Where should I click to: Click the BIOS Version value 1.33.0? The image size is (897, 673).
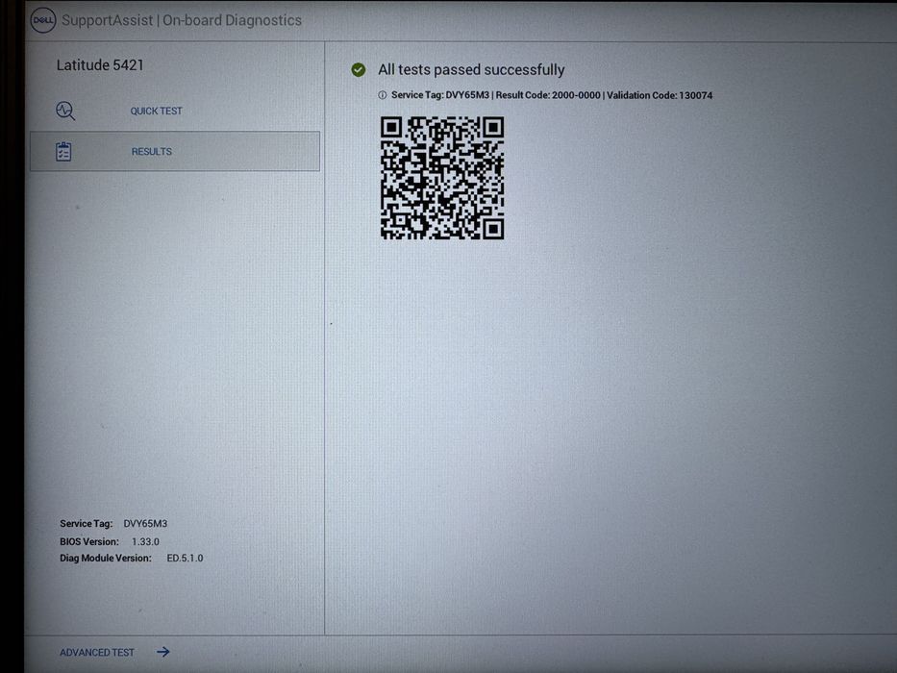145,541
